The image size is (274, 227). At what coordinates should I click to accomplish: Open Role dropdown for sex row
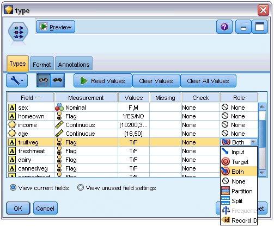(239, 108)
